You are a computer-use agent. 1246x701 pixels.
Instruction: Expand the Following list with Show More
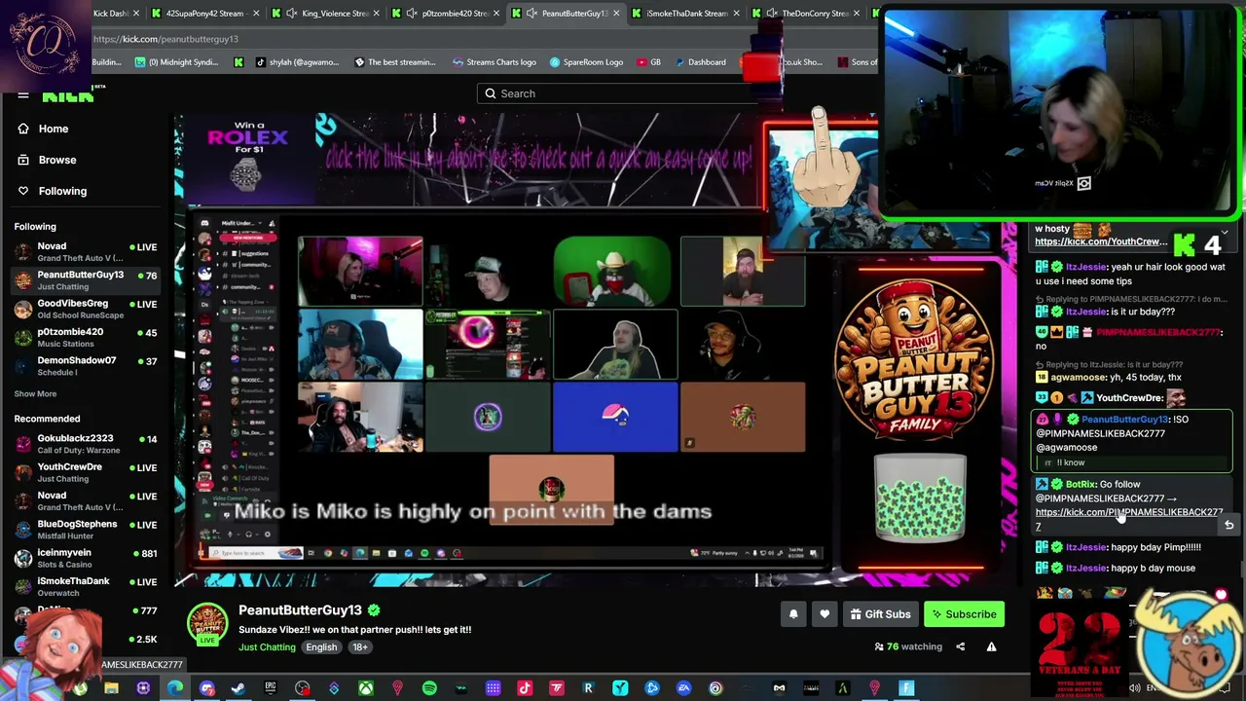(x=35, y=393)
